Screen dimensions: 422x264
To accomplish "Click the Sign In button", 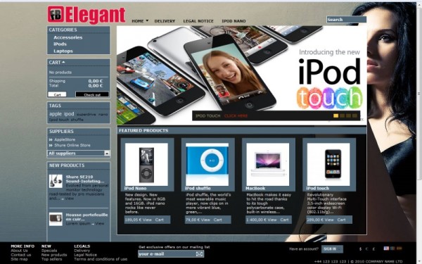I will [x=332, y=249].
